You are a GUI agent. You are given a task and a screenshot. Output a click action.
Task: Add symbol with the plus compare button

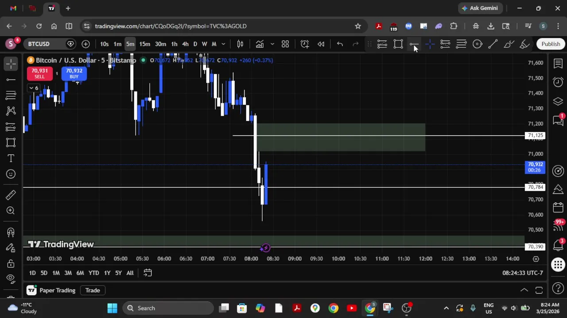(85, 44)
